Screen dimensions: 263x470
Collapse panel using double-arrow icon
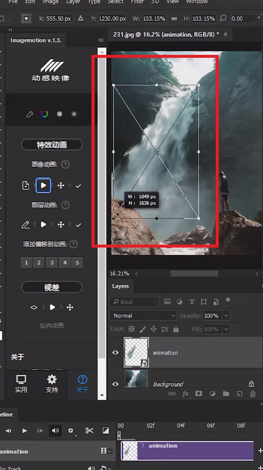(x=10, y=30)
